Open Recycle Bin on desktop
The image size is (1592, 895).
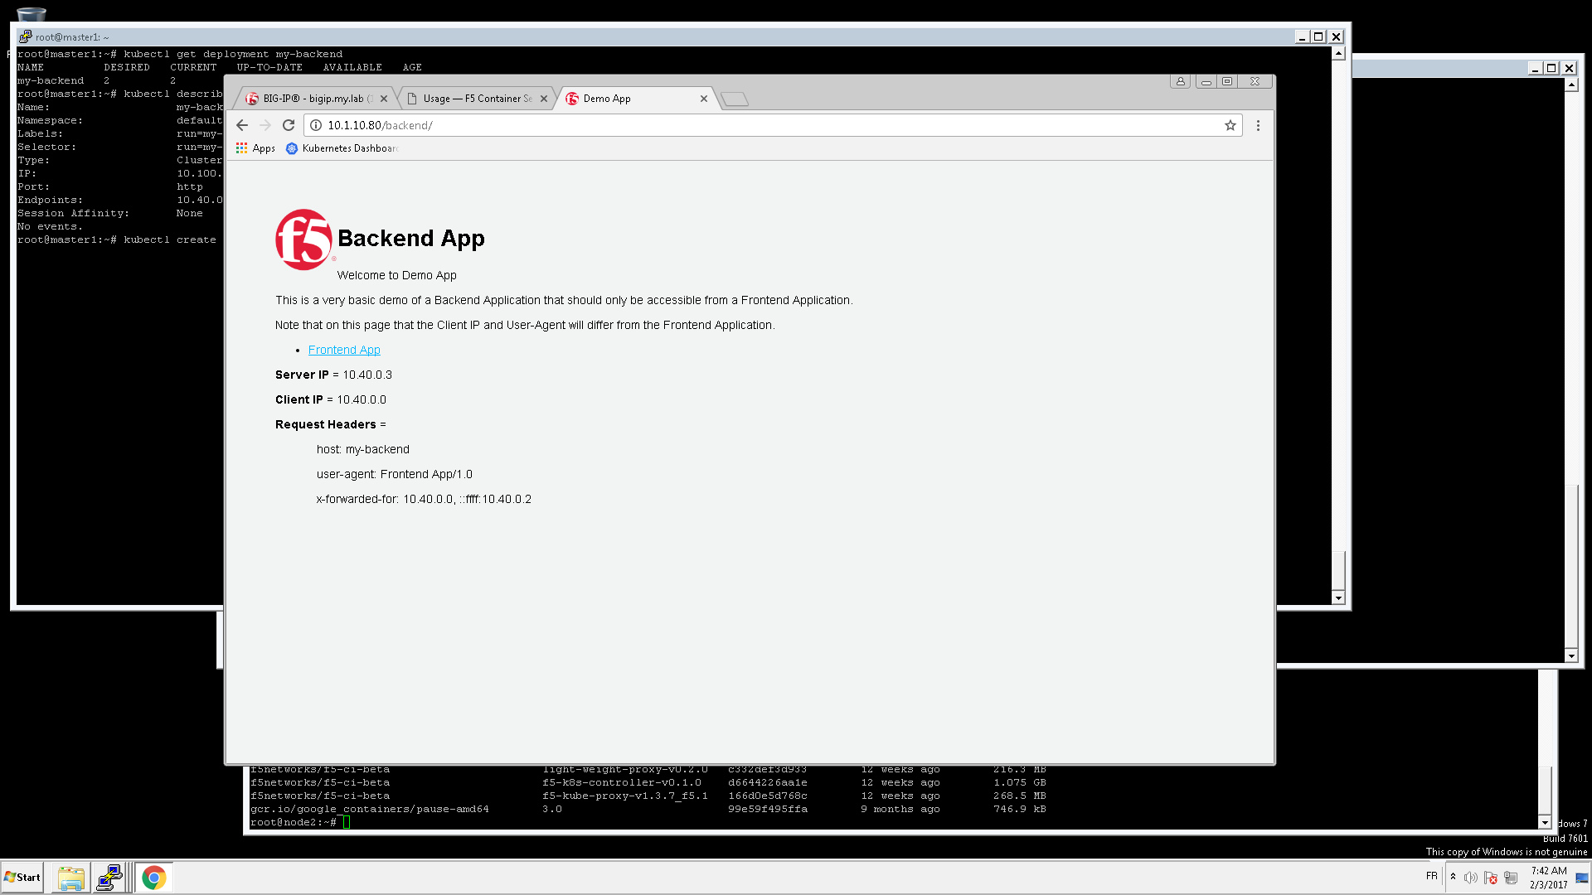pyautogui.click(x=32, y=14)
